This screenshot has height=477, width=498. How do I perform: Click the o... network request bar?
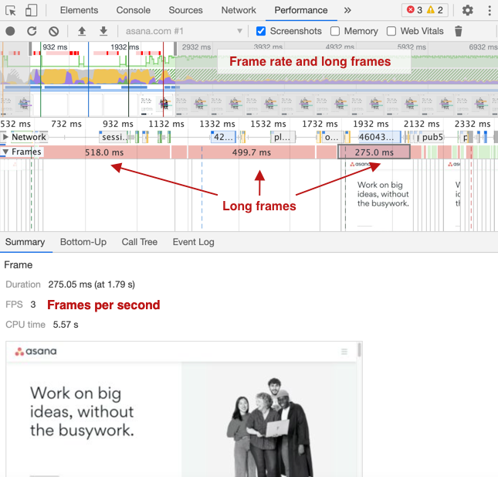point(331,137)
